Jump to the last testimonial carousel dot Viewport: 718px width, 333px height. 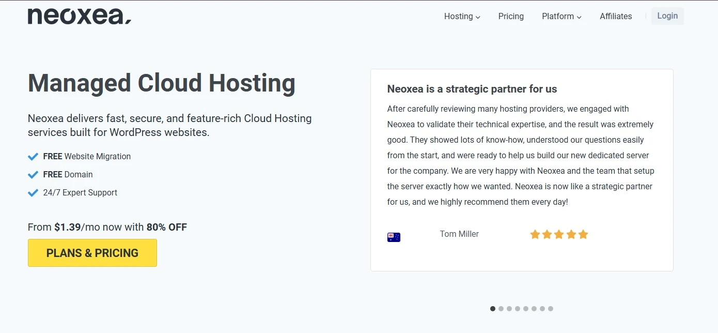pyautogui.click(x=551, y=309)
